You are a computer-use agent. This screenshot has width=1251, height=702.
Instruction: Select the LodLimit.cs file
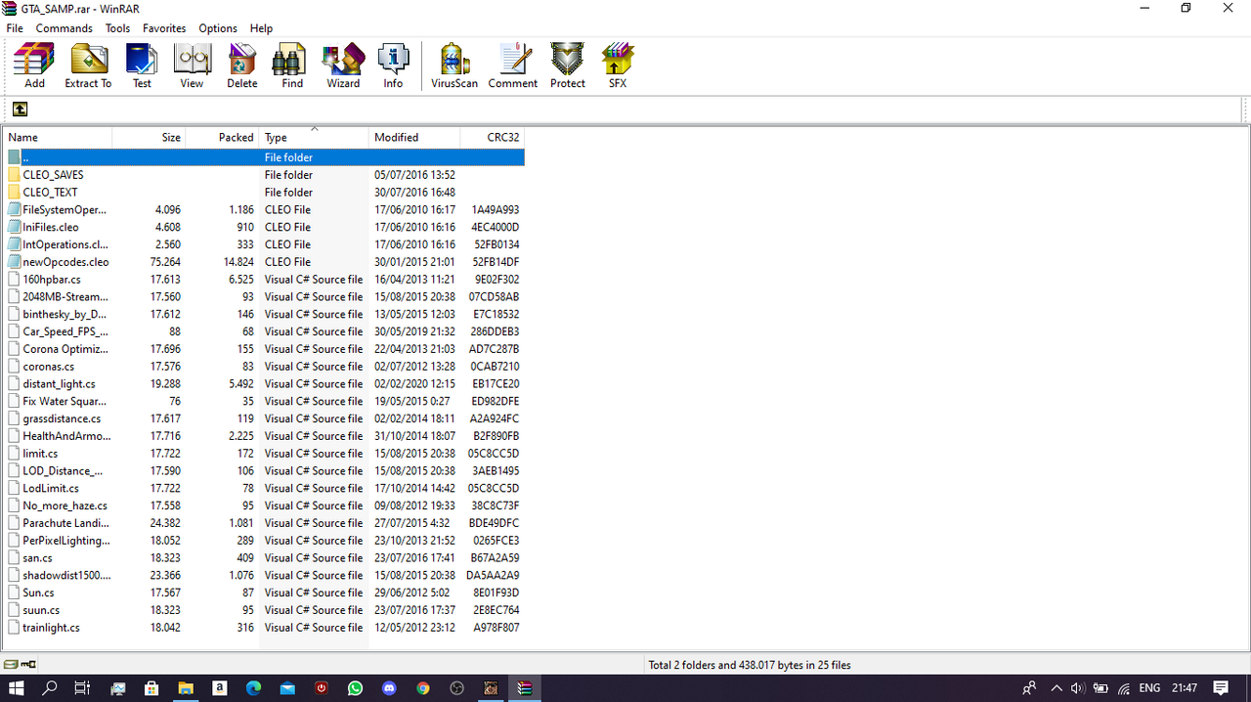(x=265, y=488)
